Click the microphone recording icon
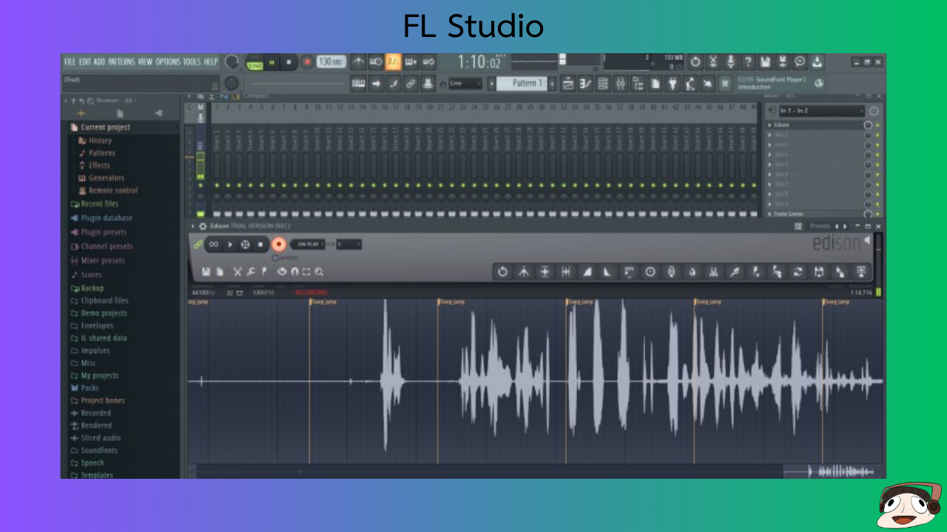This screenshot has height=532, width=947. [x=730, y=62]
